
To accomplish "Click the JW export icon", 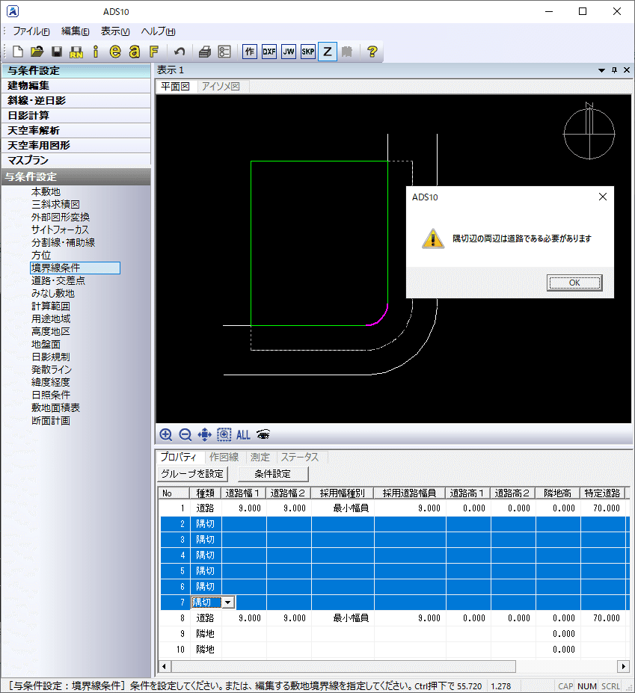I will coord(289,52).
